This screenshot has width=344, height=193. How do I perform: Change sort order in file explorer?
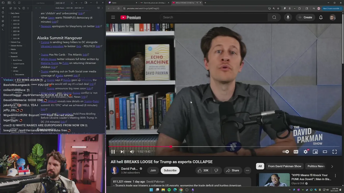[19, 8]
